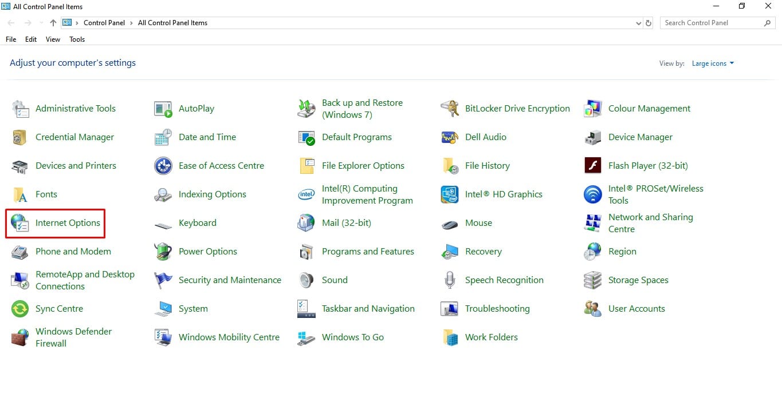The width and height of the screenshot is (782, 394).
Task: Open the Devices and Printers icon
Action: coord(20,166)
